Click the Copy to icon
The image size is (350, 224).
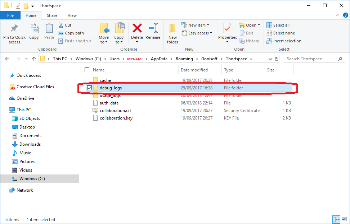(120, 28)
